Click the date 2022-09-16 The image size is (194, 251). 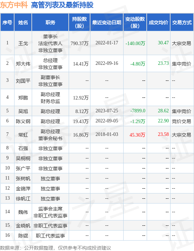pyautogui.click(x=107, y=63)
